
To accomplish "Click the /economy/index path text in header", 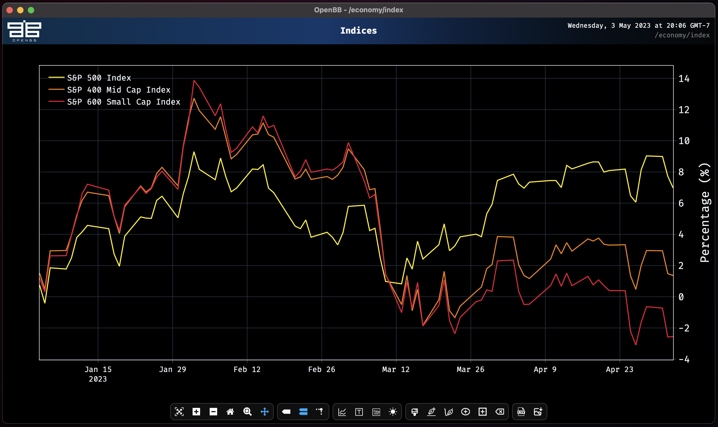I will point(682,35).
